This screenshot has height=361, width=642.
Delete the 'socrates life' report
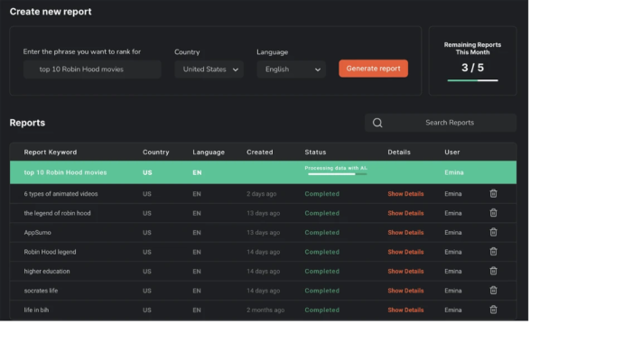pos(493,291)
